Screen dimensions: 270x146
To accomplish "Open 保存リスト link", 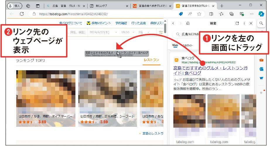I will [157, 23].
